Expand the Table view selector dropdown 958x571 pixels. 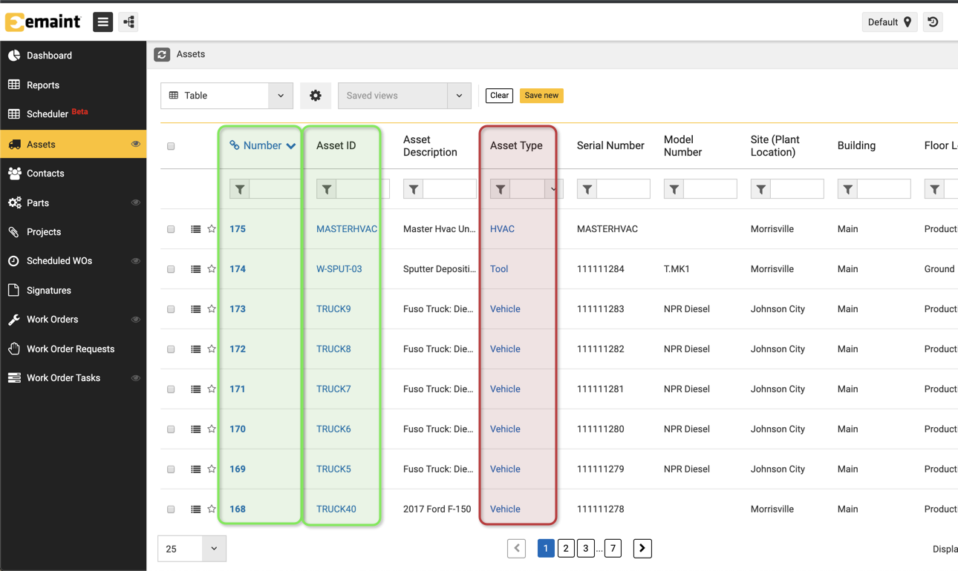point(280,96)
